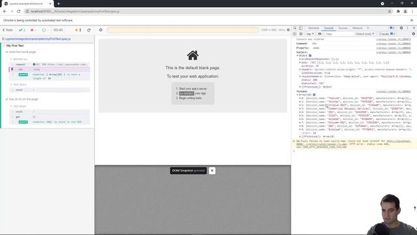Toggle the console sidebar icon

click(x=295, y=34)
